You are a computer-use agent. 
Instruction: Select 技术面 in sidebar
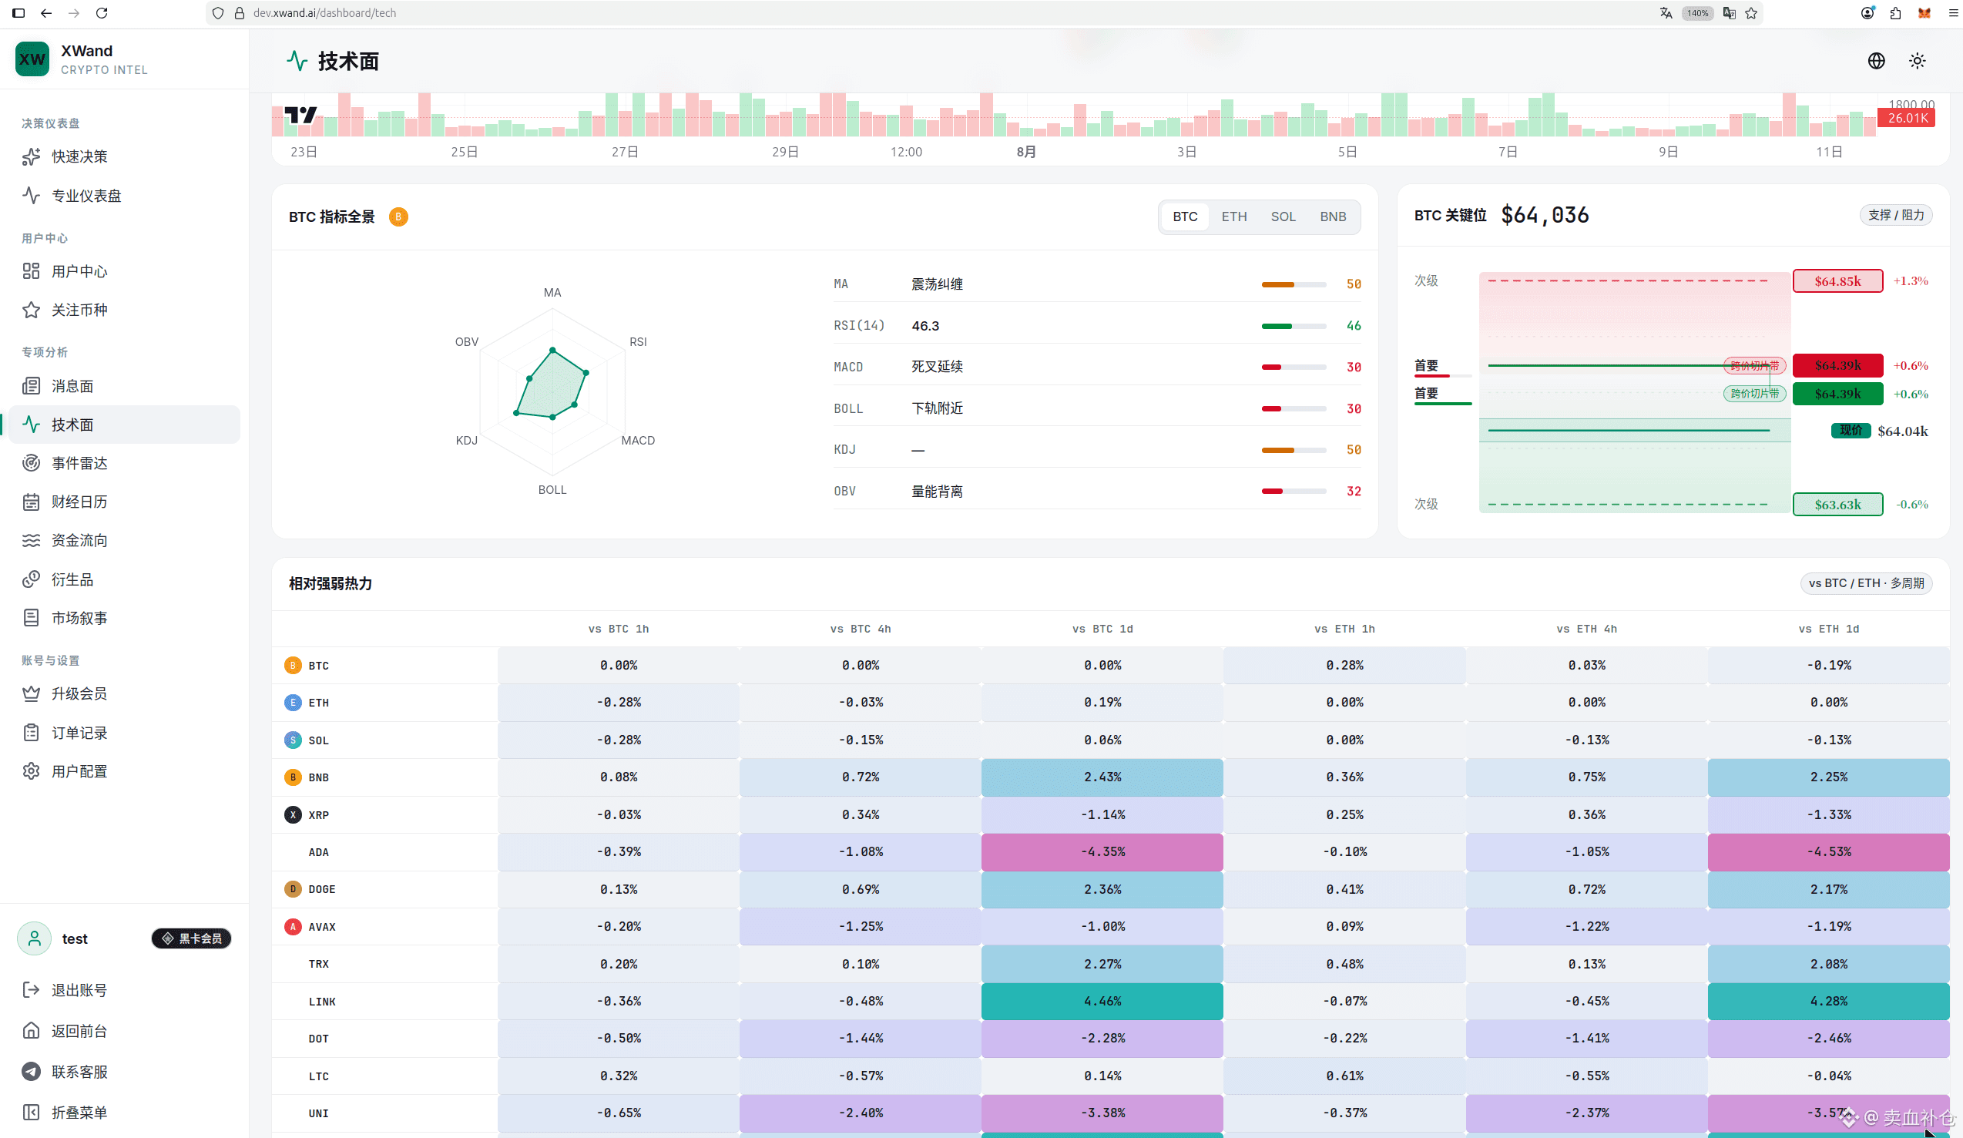pos(125,425)
